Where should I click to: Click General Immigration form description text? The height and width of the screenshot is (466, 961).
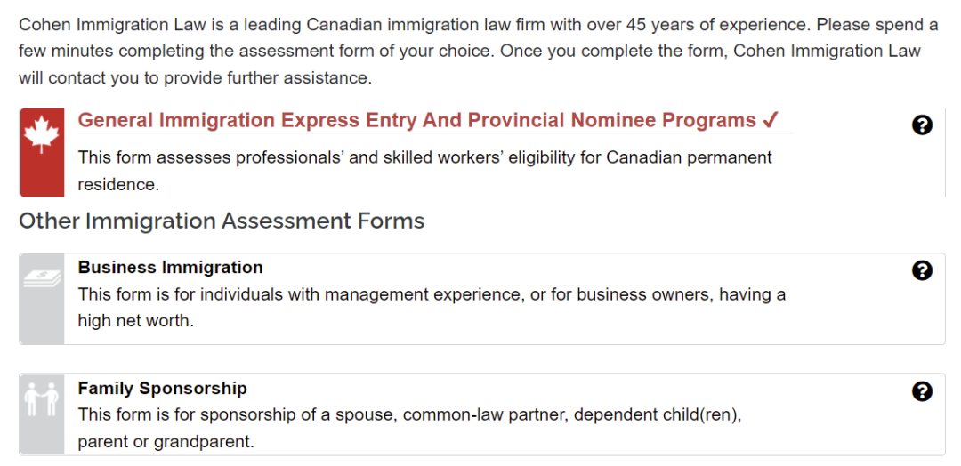(x=424, y=171)
